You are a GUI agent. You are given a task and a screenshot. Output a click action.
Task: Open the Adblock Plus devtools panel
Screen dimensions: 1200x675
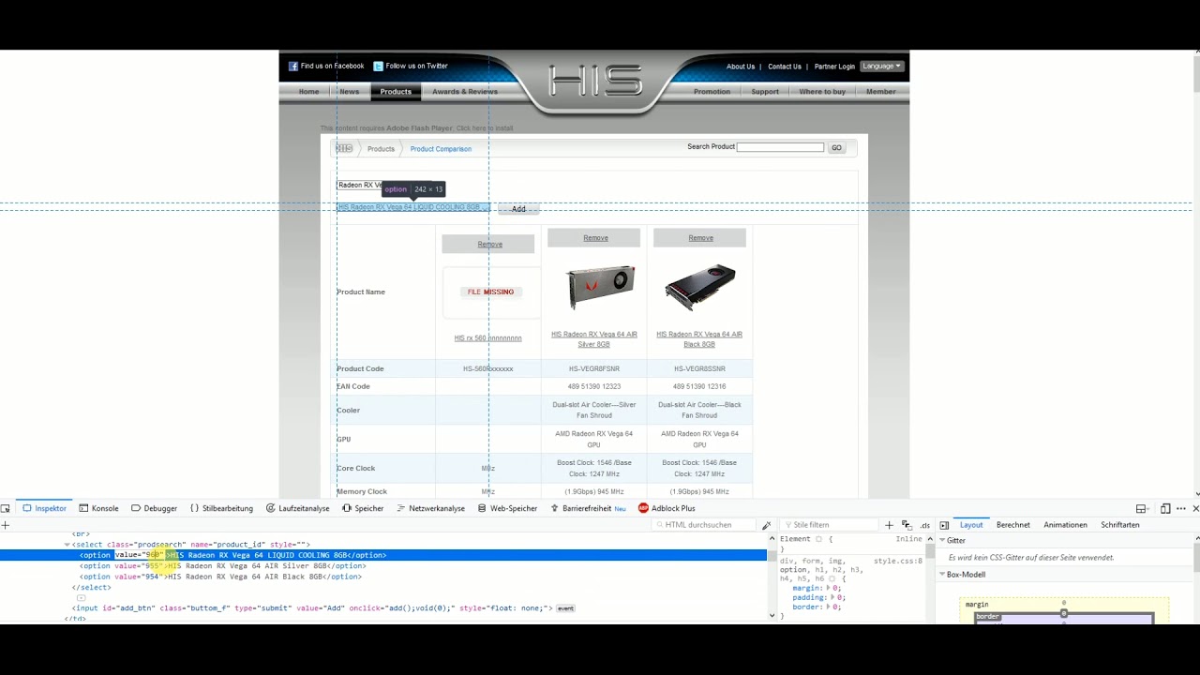666,508
